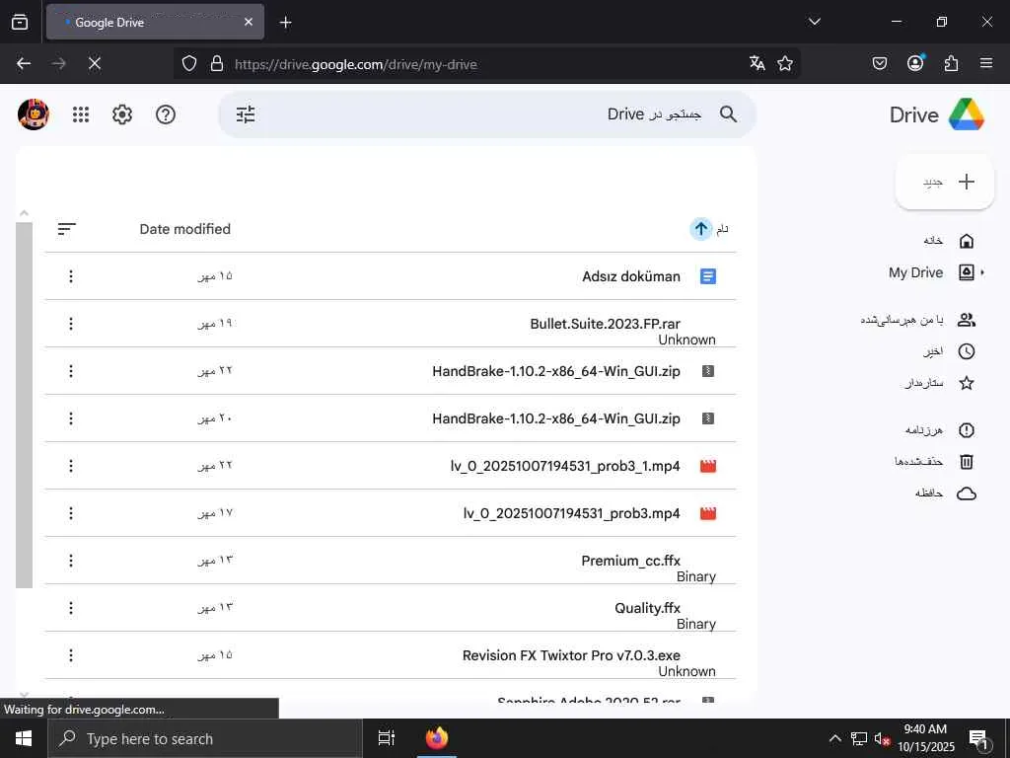Click video icon of lv_0_20251007194531_prob3.mp4

click(x=708, y=513)
